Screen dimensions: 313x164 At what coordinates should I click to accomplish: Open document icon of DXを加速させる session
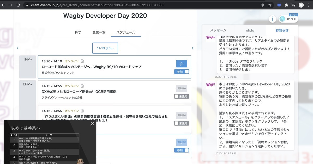(82, 86)
